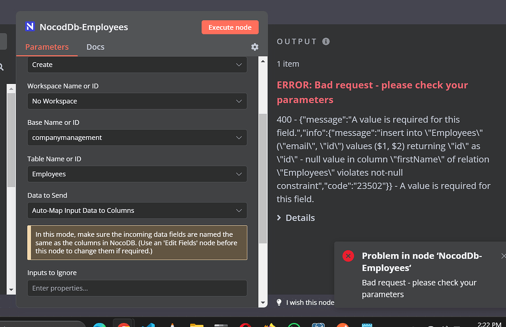
Task: Click the red error icon in notification
Action: tap(348, 256)
